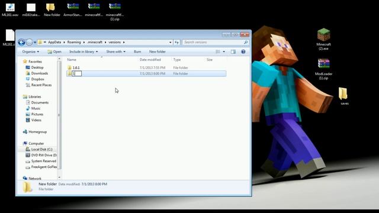Click the search magnifier icon
Viewport: 379px width, 213px height.
[246, 42]
